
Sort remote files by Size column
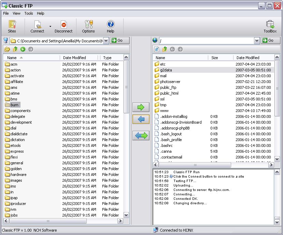point(215,58)
